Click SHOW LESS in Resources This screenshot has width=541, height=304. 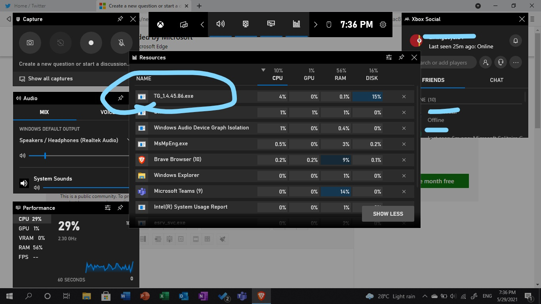point(388,214)
